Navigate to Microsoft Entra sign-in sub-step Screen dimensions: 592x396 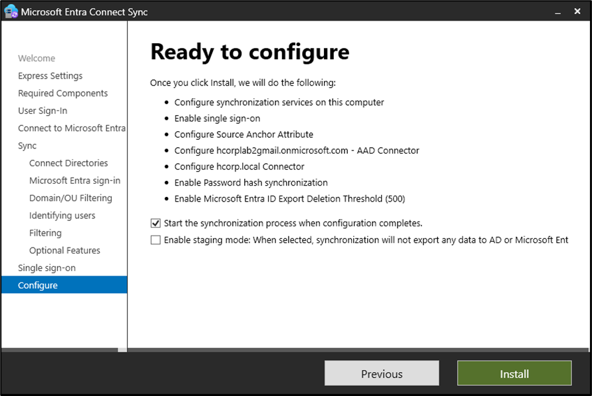click(x=74, y=180)
